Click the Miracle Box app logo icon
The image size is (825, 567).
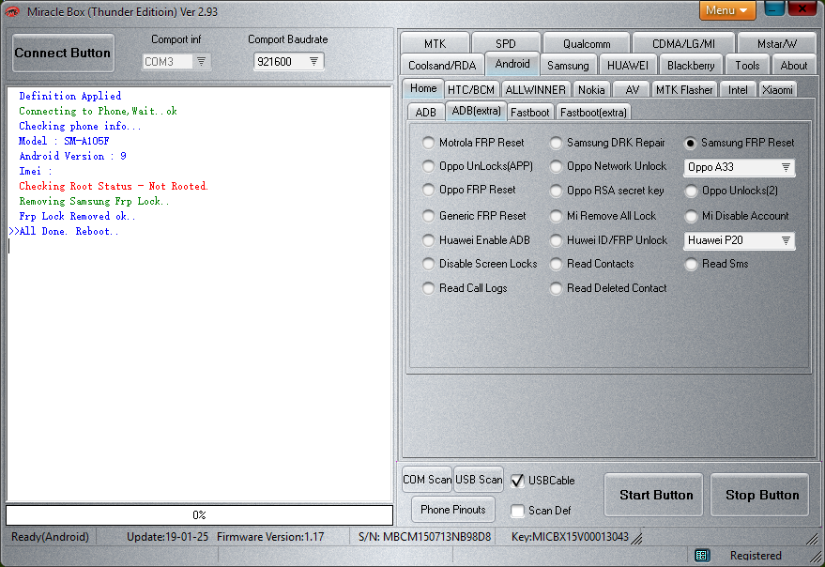[x=12, y=11]
